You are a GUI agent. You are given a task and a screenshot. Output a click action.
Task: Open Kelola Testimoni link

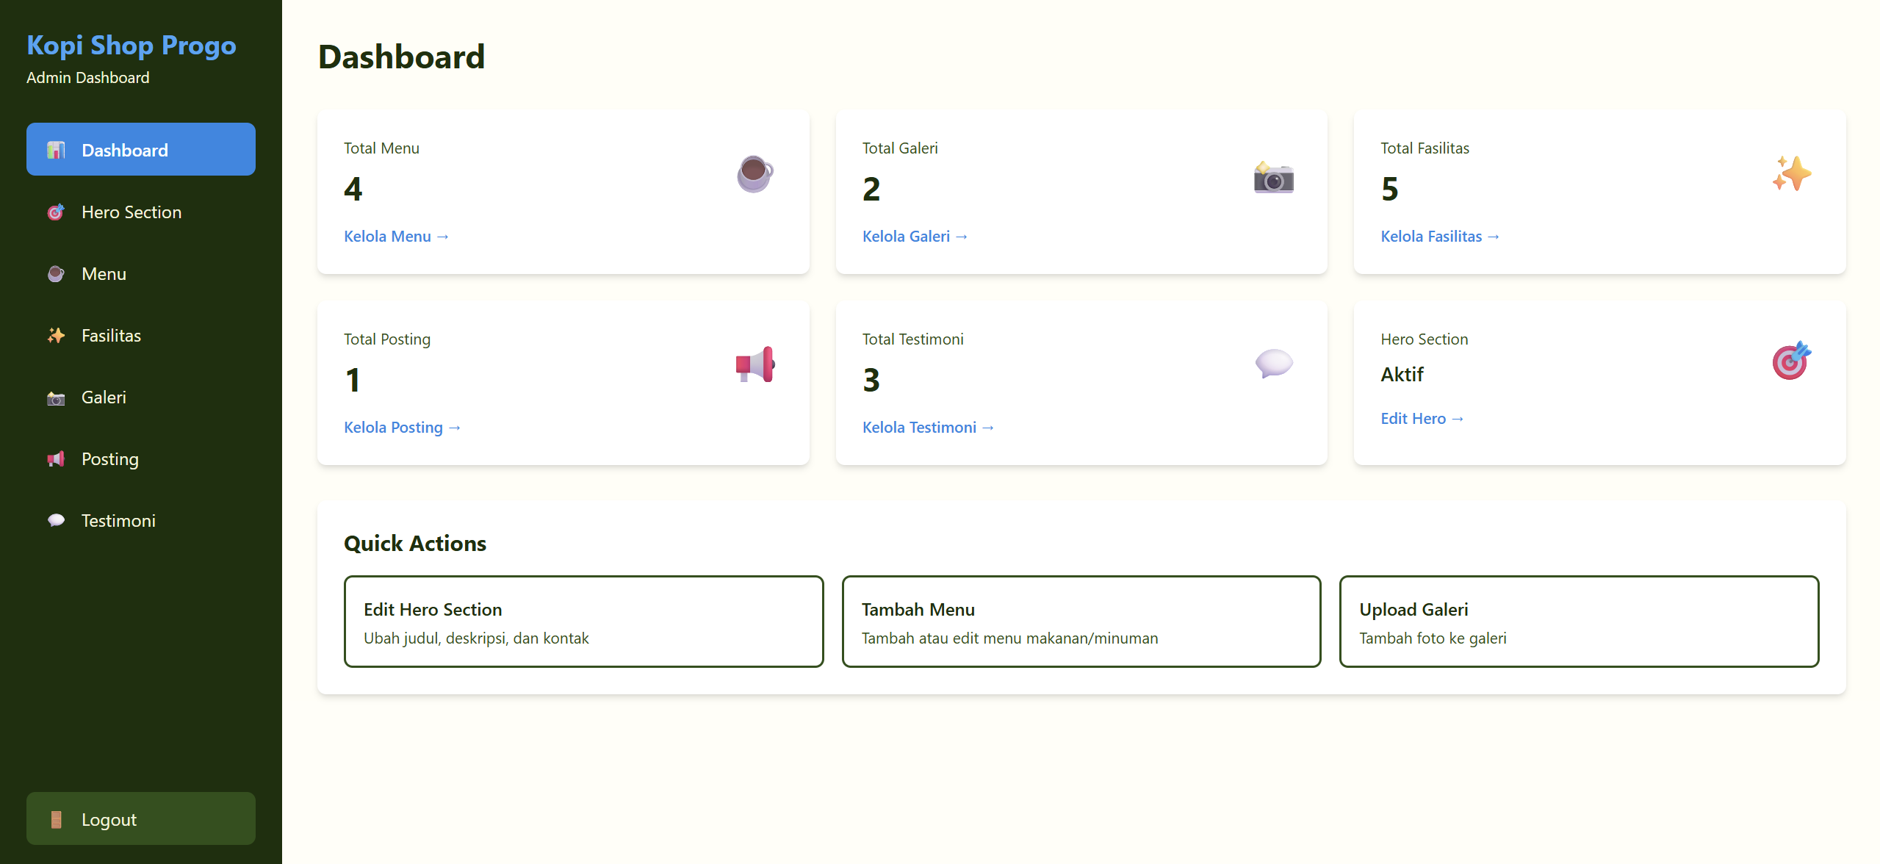point(927,427)
